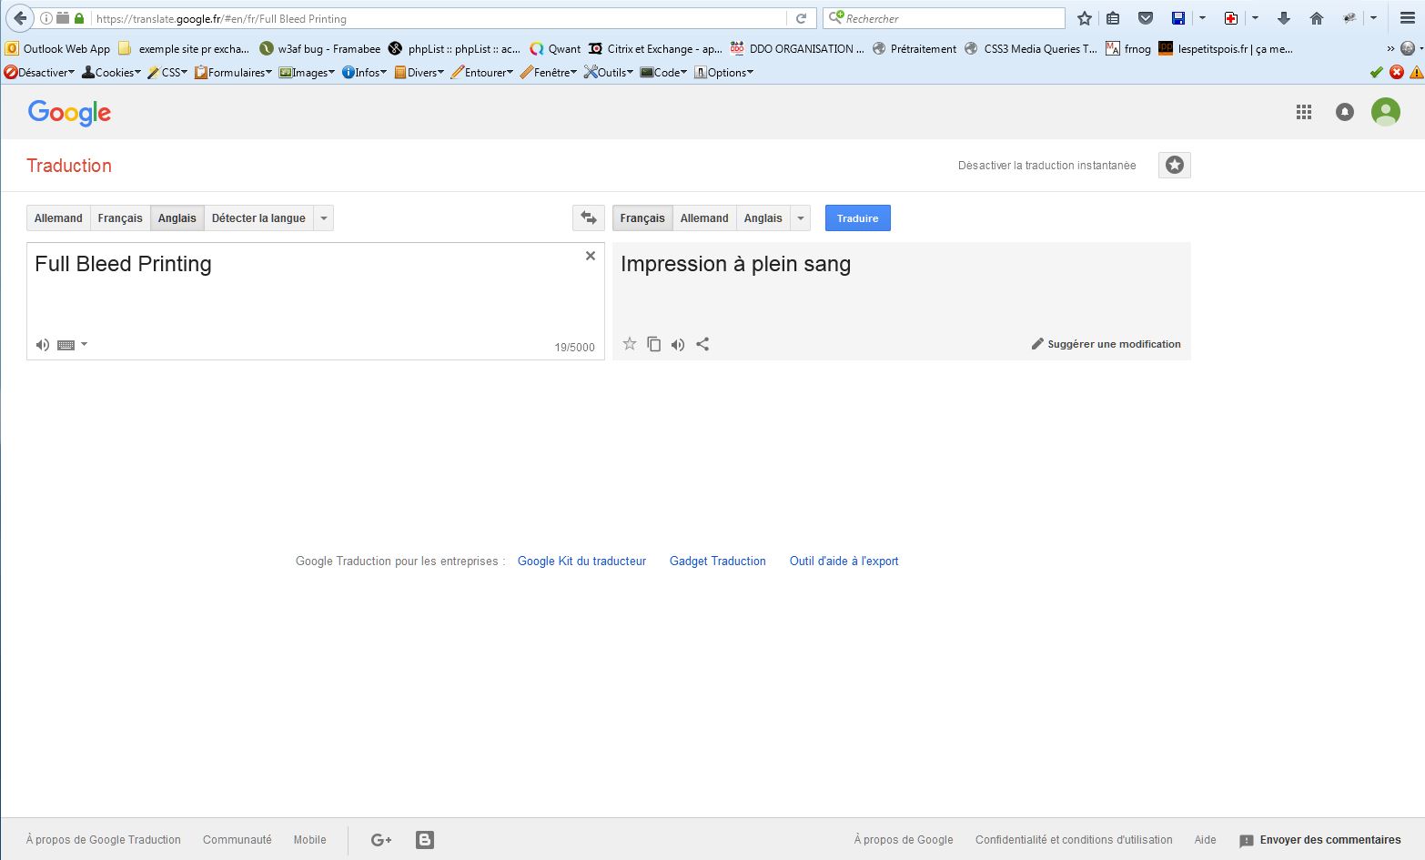Swap source and target languages
This screenshot has width=1425, height=860.
tap(588, 218)
